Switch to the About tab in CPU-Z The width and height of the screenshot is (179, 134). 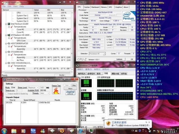[126, 7]
